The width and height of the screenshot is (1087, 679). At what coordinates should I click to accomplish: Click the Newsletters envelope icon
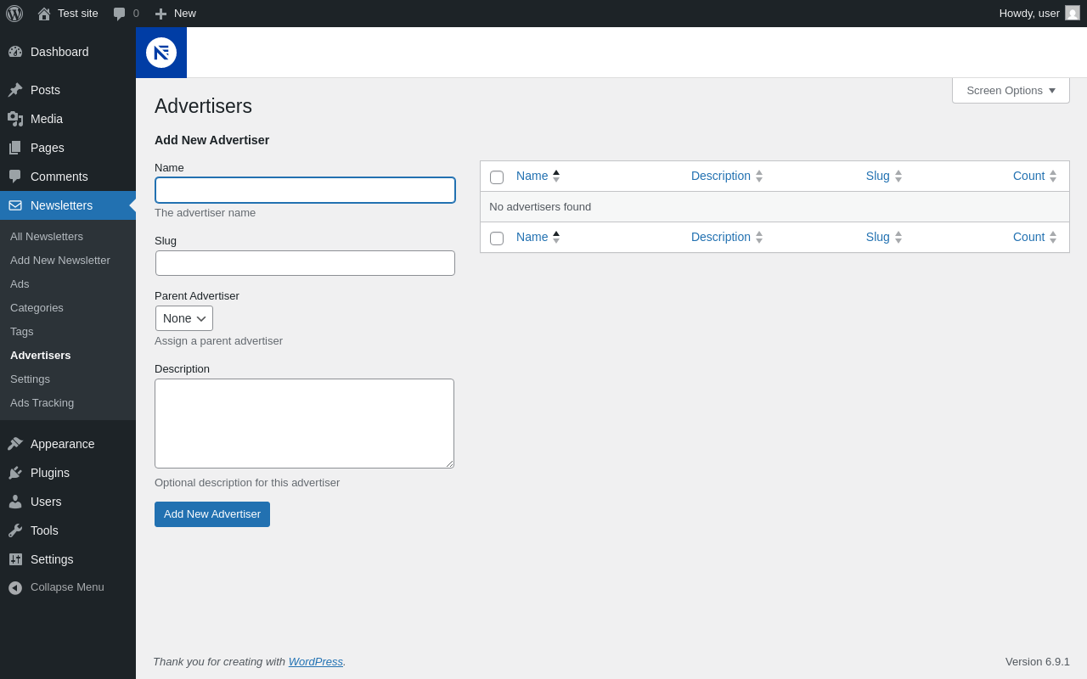[x=15, y=205]
